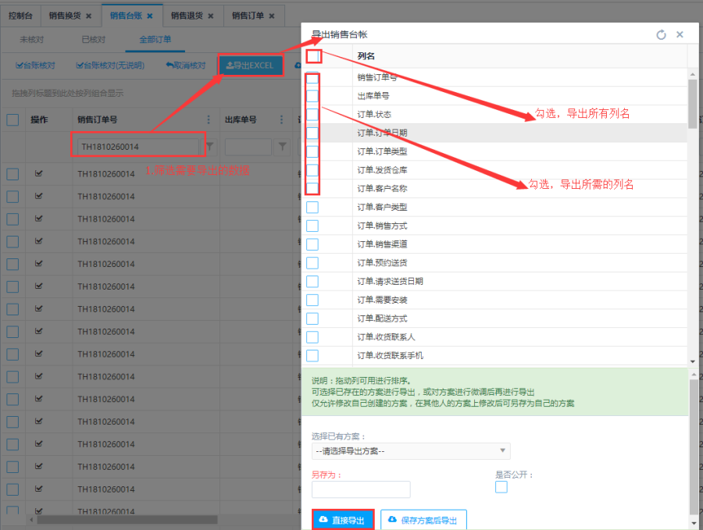Click the 直接导出 button
This screenshot has height=530, width=703.
pyautogui.click(x=342, y=520)
